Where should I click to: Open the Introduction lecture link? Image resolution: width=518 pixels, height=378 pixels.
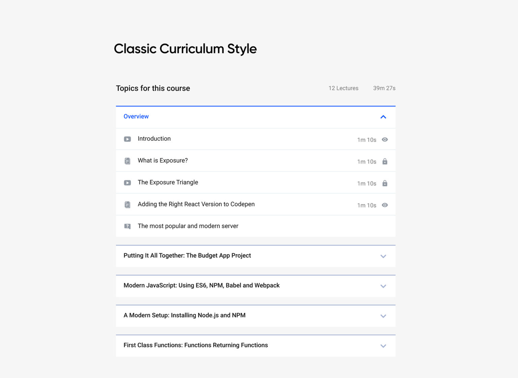pos(154,139)
